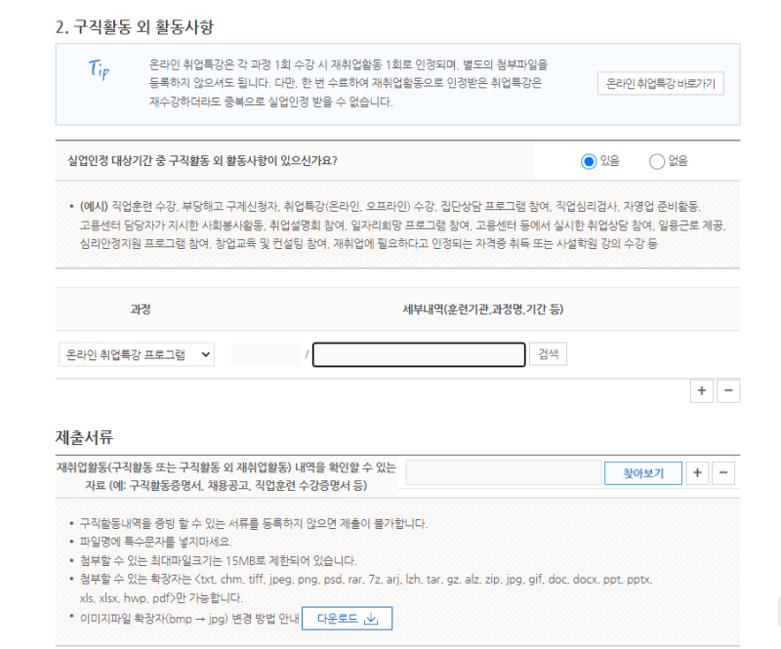Click the note about the 15MB maximum file size
781x649 pixels.
coord(219,561)
